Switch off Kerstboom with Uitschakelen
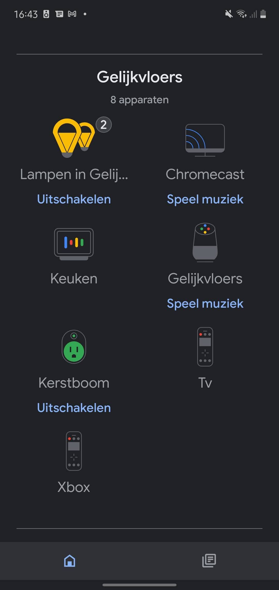 click(x=74, y=408)
